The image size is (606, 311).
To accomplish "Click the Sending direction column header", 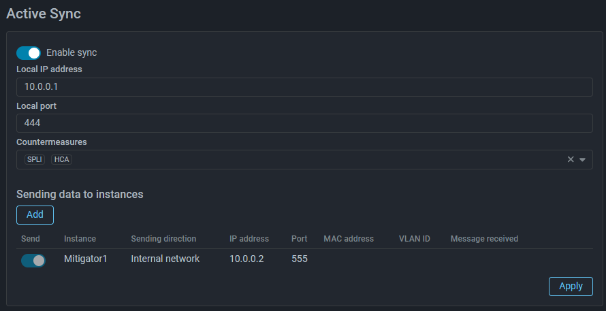I will (x=163, y=239).
